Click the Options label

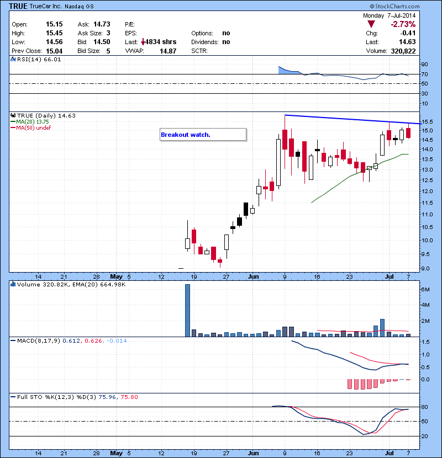pyautogui.click(x=202, y=33)
